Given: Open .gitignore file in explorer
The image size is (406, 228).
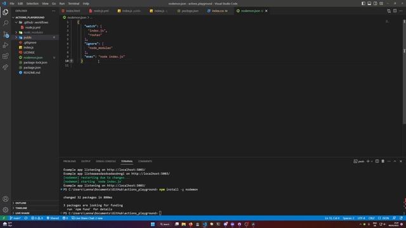Looking at the screenshot, I should point(35,42).
